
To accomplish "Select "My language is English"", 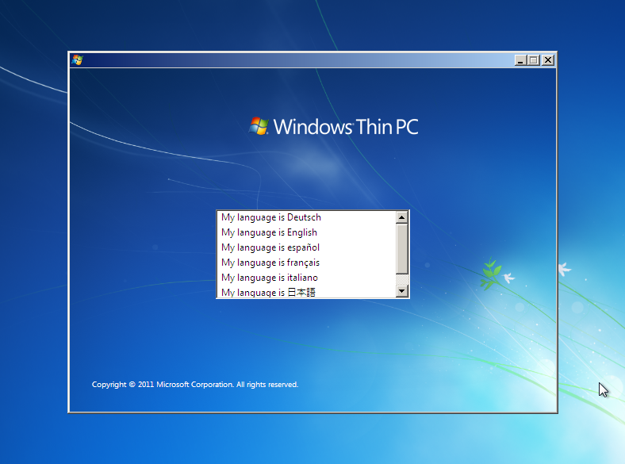I will (306, 232).
